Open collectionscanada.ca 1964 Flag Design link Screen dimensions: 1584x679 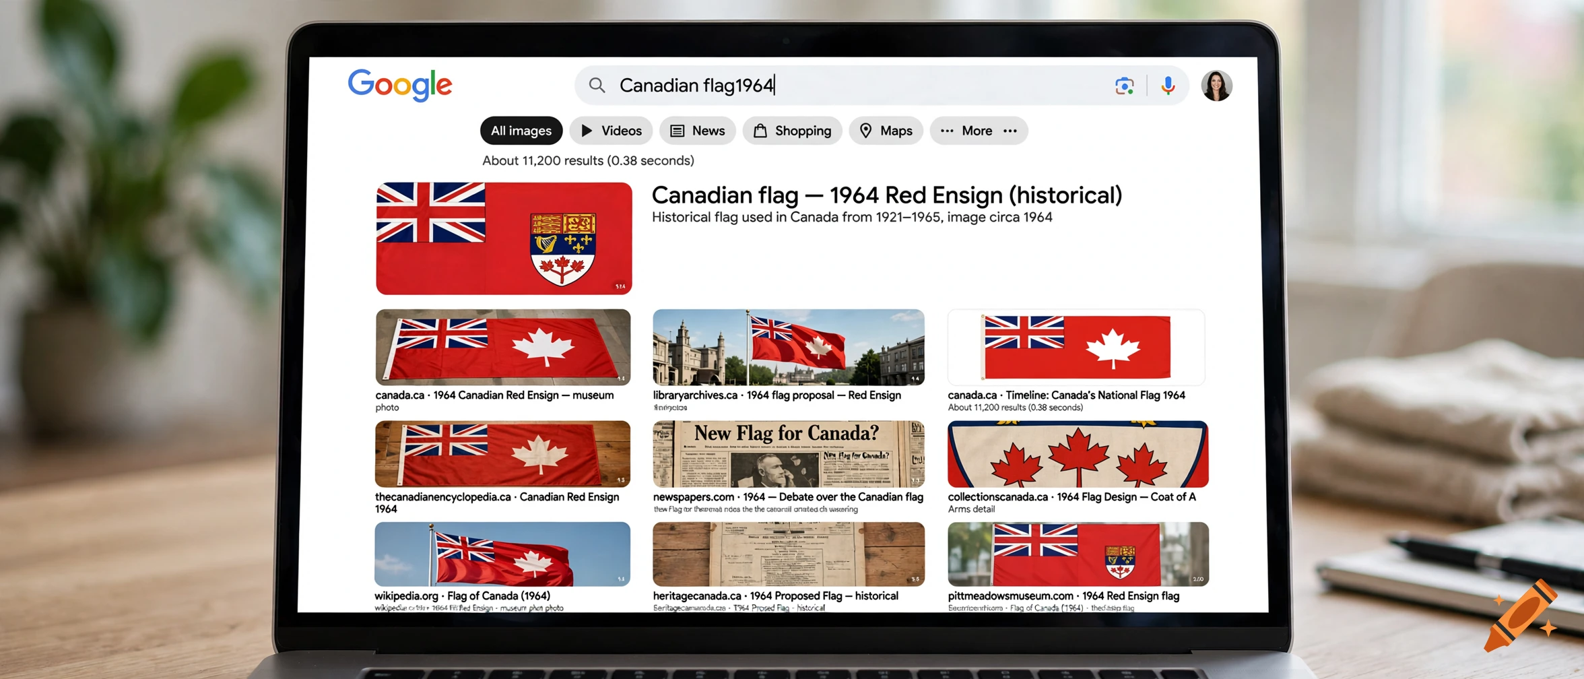point(1071,497)
